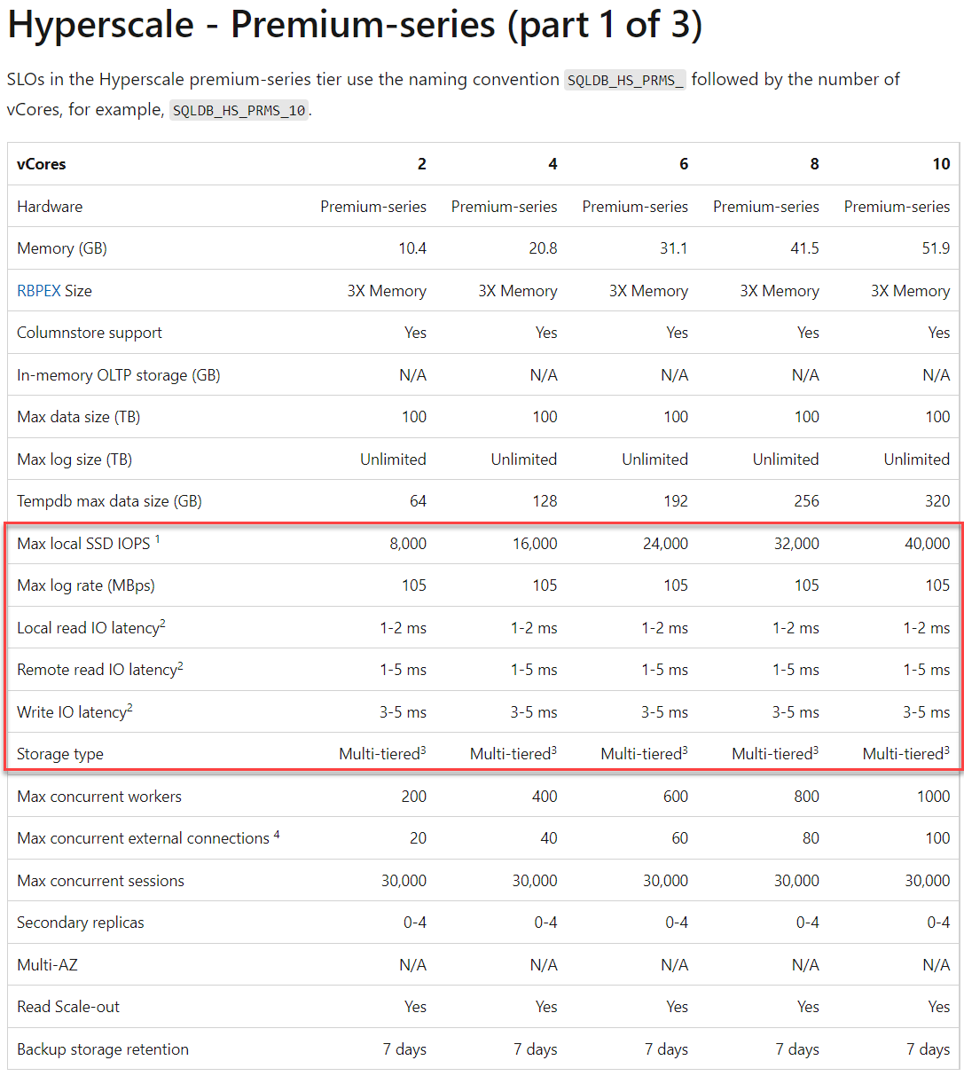Open the RBPEX link in the table
Viewport: 964px width, 1076px height.
pyautogui.click(x=39, y=290)
